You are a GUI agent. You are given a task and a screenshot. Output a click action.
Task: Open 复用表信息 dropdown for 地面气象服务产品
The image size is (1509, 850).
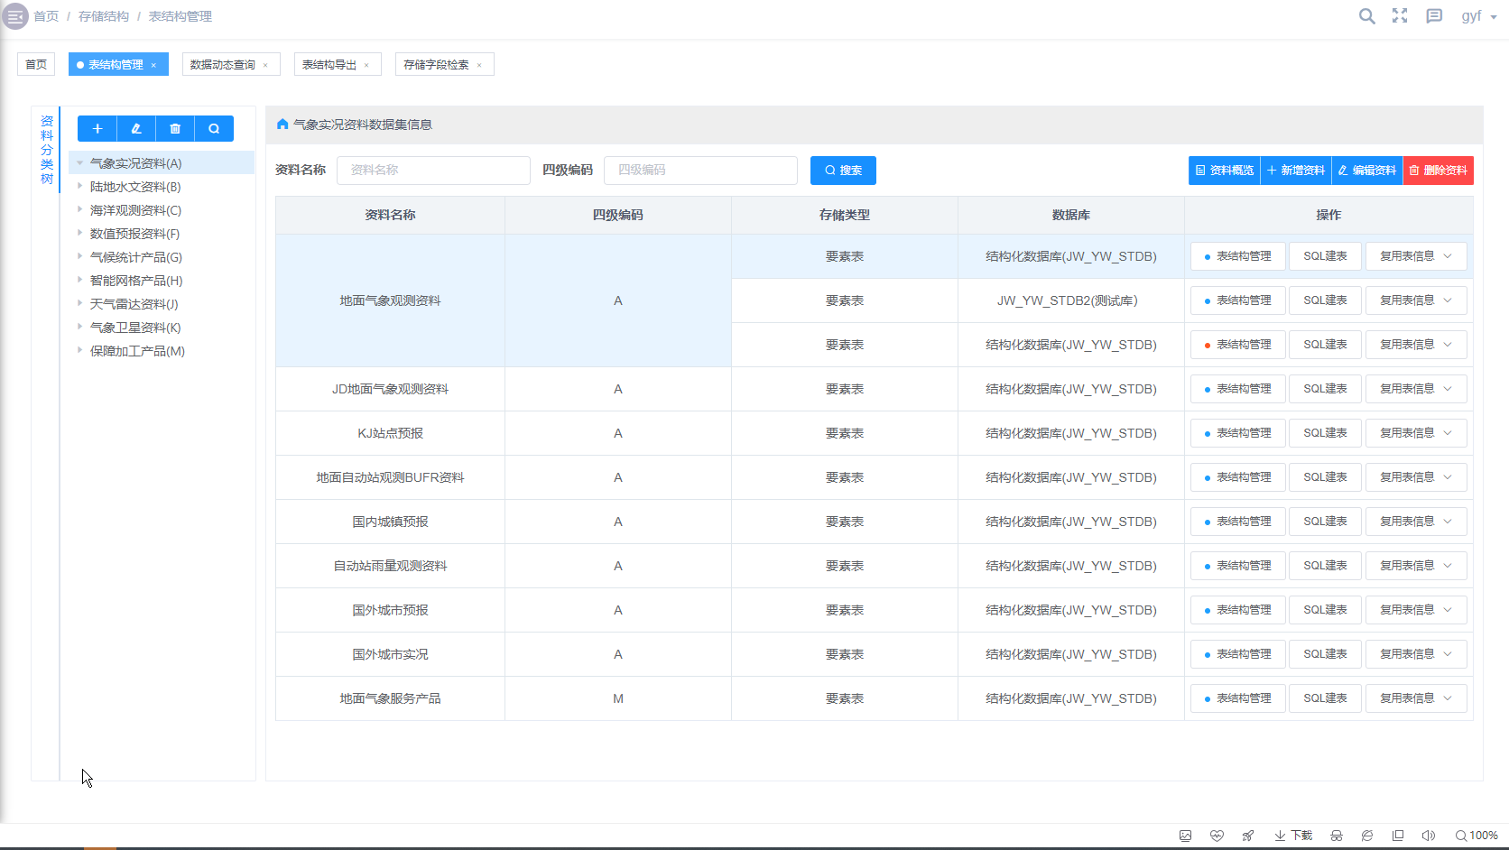pyautogui.click(x=1416, y=698)
